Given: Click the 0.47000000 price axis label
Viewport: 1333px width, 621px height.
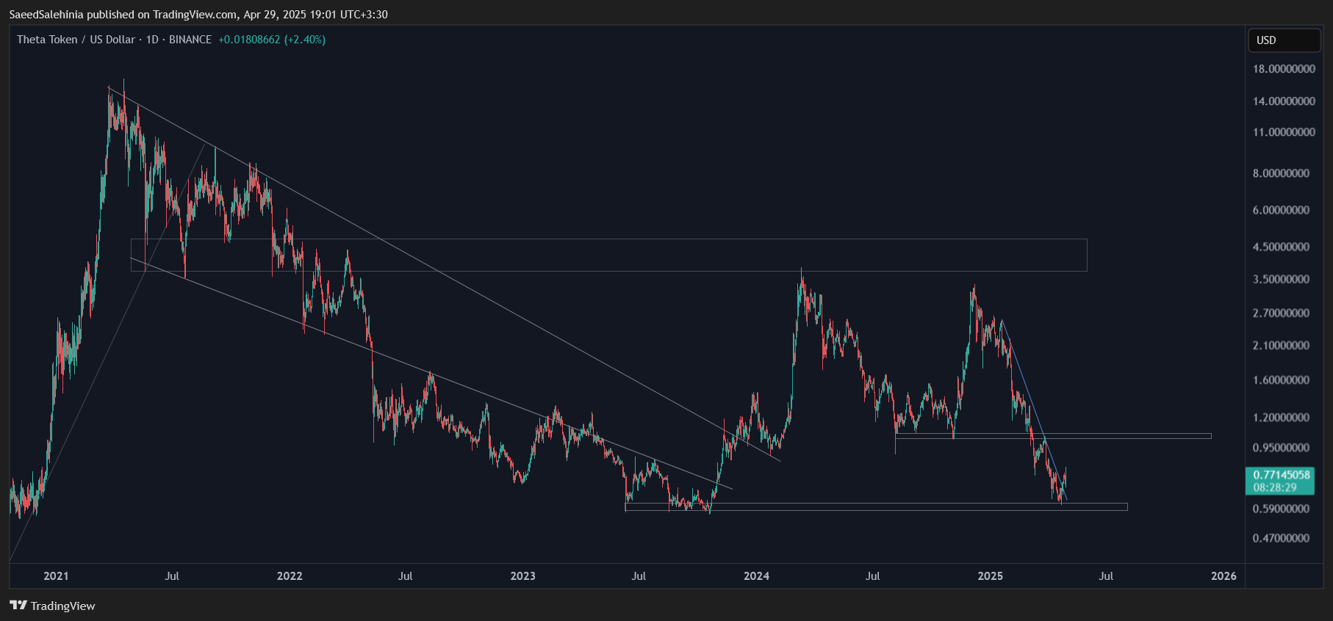Looking at the screenshot, I should click(x=1281, y=538).
